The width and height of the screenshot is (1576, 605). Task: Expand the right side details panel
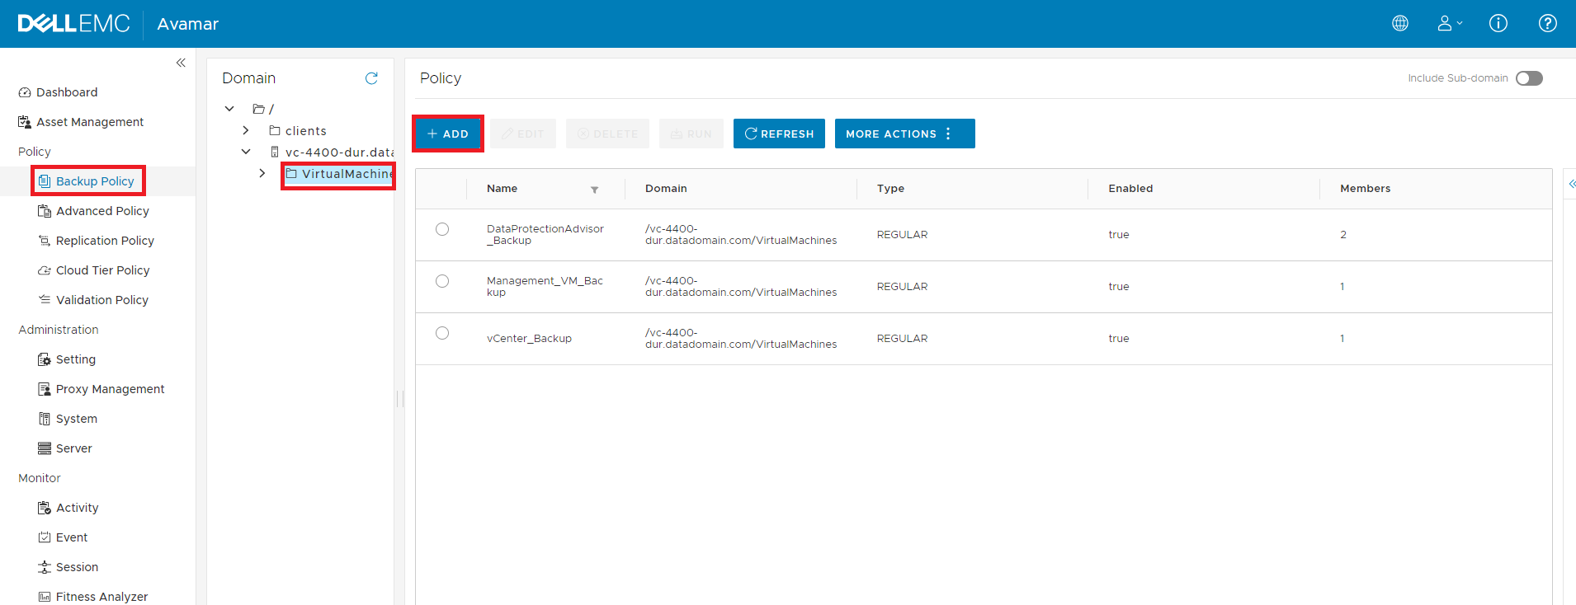pyautogui.click(x=1572, y=184)
